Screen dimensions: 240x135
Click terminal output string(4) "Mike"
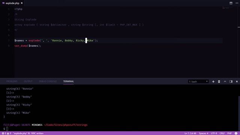[18, 113]
